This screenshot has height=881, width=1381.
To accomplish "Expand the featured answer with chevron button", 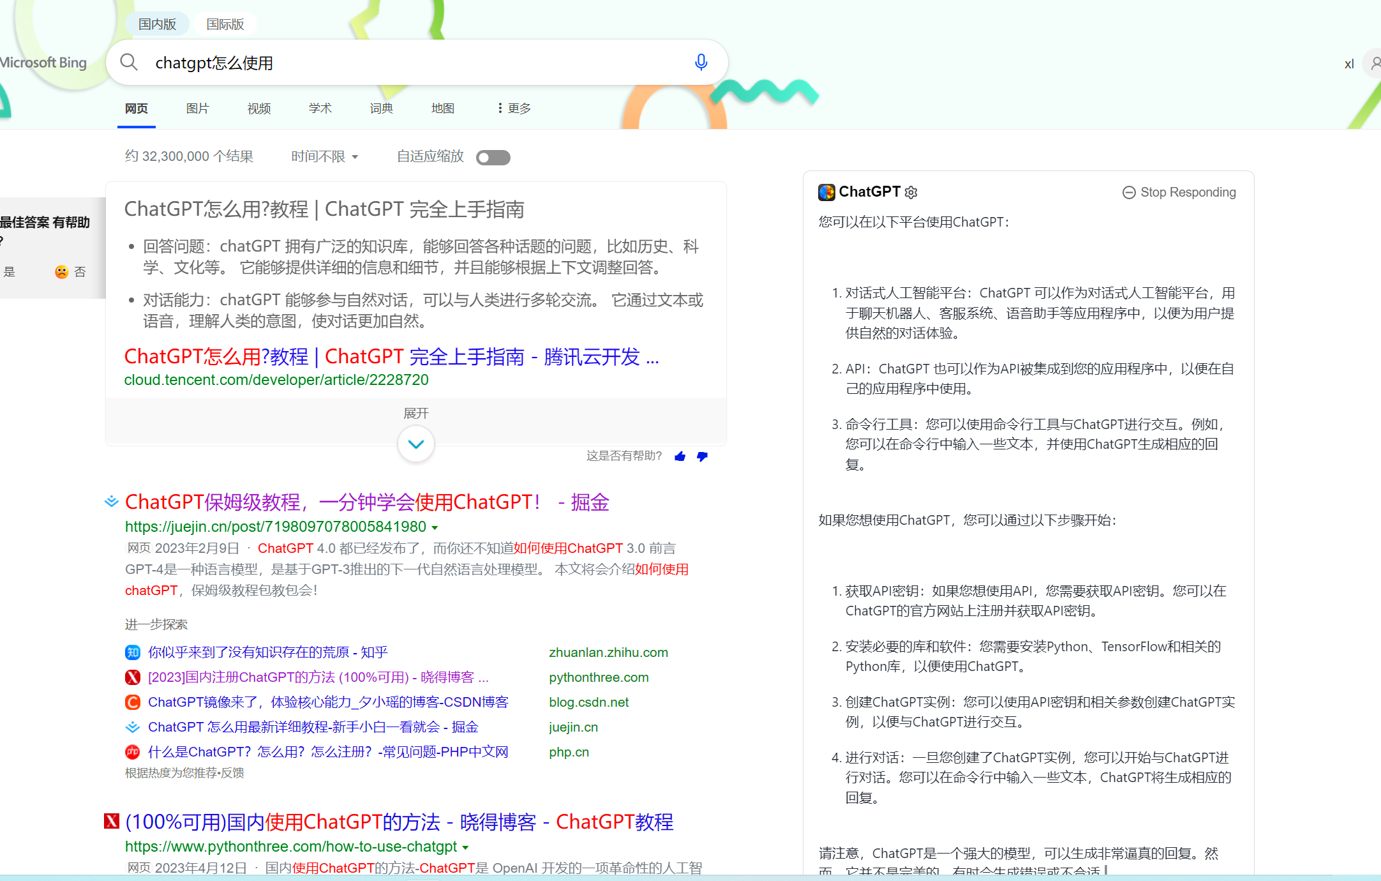I will [416, 444].
